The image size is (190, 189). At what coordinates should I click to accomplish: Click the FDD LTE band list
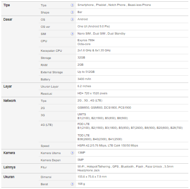pos(130,128)
